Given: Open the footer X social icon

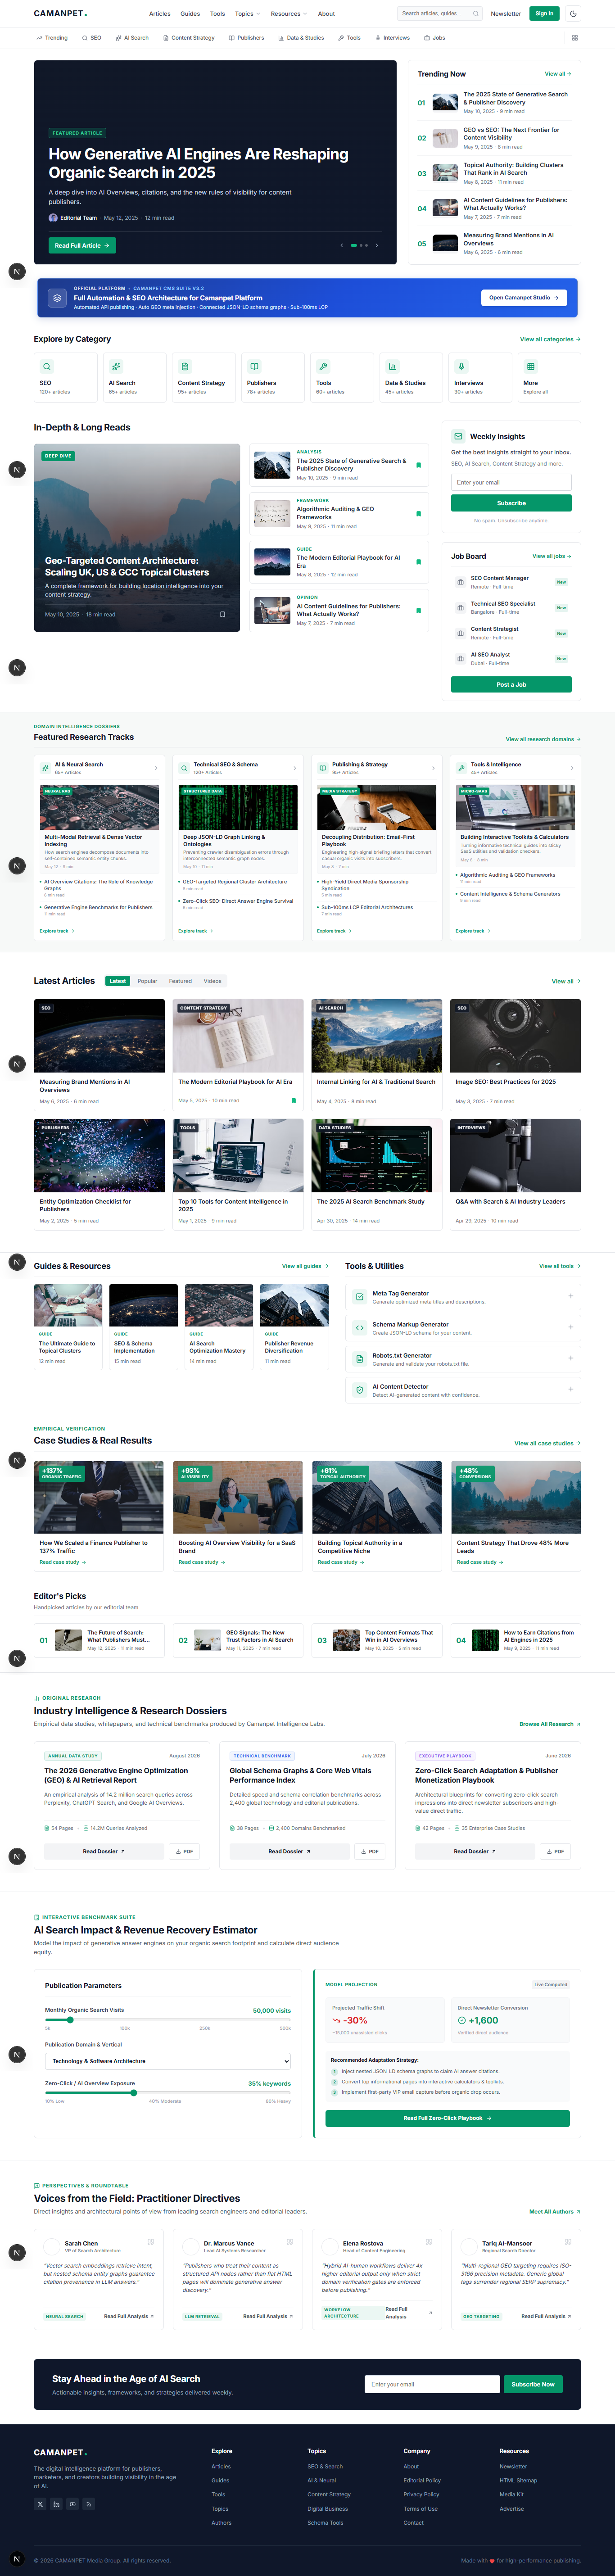Looking at the screenshot, I should [x=40, y=2504].
